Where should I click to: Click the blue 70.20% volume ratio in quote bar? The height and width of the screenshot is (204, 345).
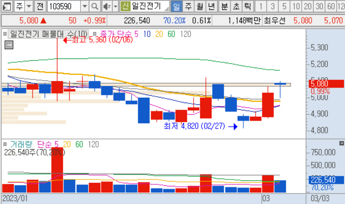(174, 21)
